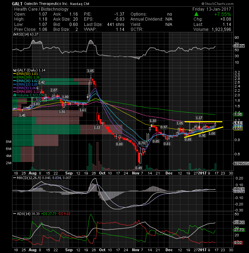Click the volume bars icon in legend
The image size is (249, 253).
click(x=15, y=95)
